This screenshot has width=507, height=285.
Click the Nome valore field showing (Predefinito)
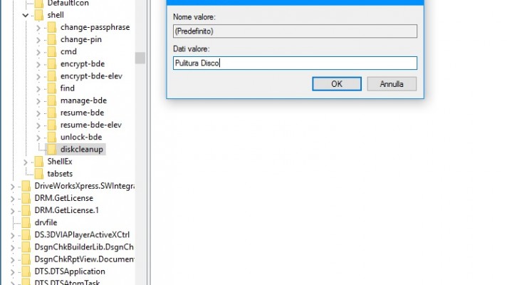[x=295, y=31]
